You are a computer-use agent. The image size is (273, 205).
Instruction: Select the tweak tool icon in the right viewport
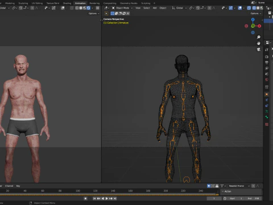coord(106,14)
